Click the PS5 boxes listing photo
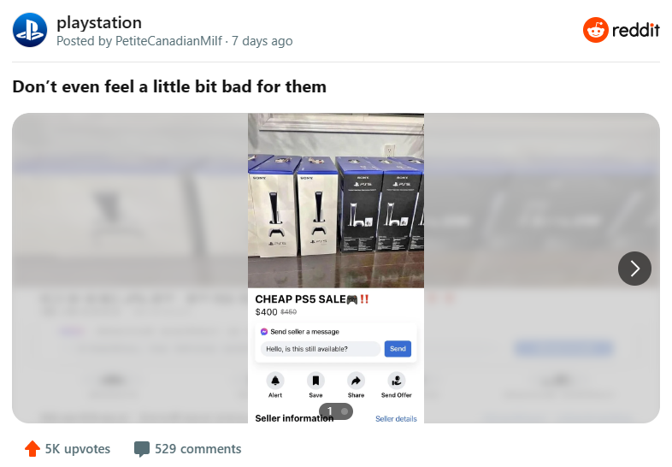The width and height of the screenshot is (672, 467). point(336,200)
